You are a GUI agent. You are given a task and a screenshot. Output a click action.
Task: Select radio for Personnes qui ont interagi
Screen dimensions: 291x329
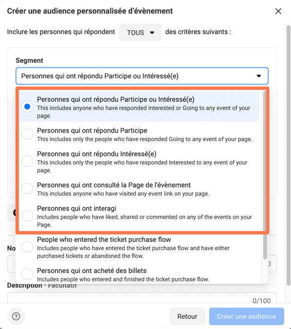point(27,216)
